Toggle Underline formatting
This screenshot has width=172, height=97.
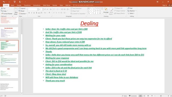[34, 13]
